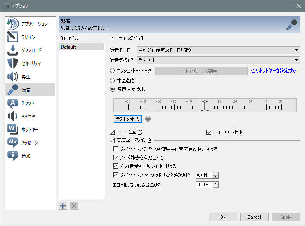Image resolution: width=305 pixels, height=226 pixels.
Task: Click the gray voice test indicator light
Action: pyautogui.click(x=148, y=119)
